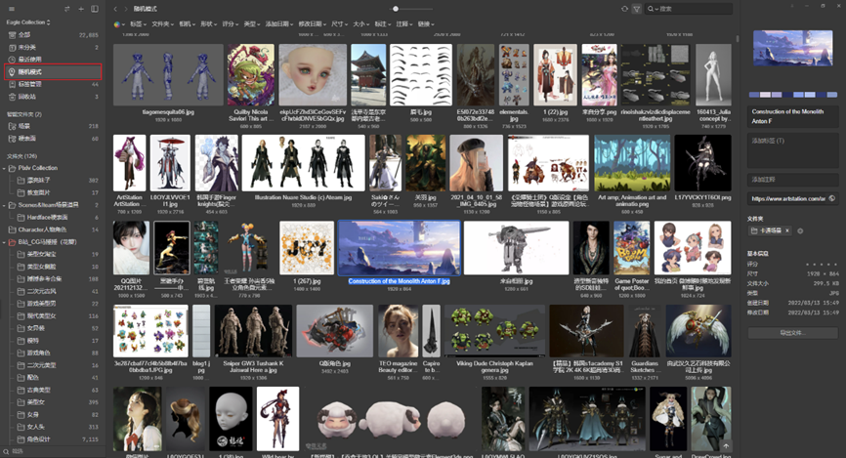The width and height of the screenshot is (846, 458).
Task: Click the globe icon beside artstation URL
Action: [832, 198]
